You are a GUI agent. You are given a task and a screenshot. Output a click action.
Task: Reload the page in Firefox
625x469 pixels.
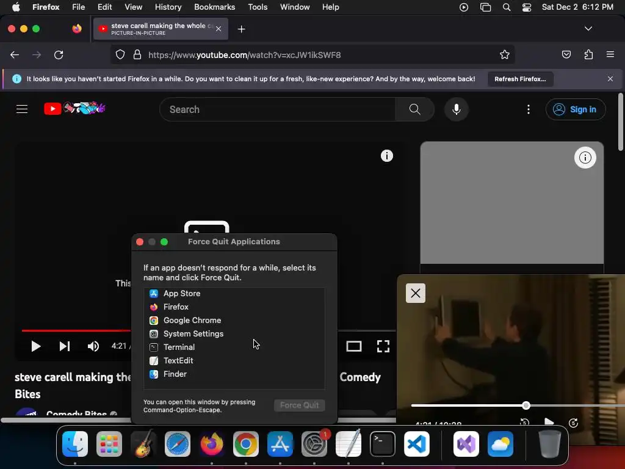tap(59, 54)
